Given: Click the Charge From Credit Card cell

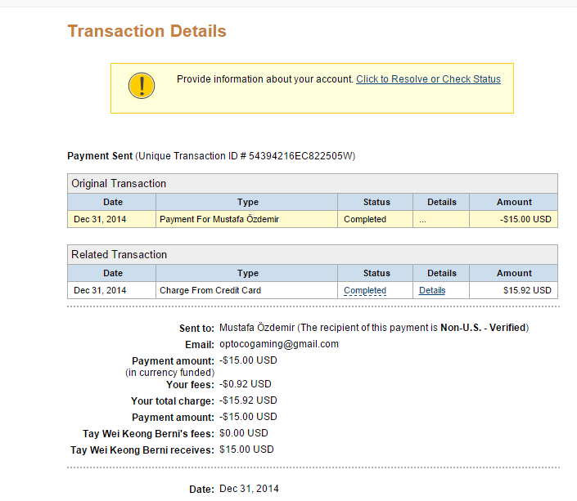Looking at the screenshot, I should click(x=247, y=290).
